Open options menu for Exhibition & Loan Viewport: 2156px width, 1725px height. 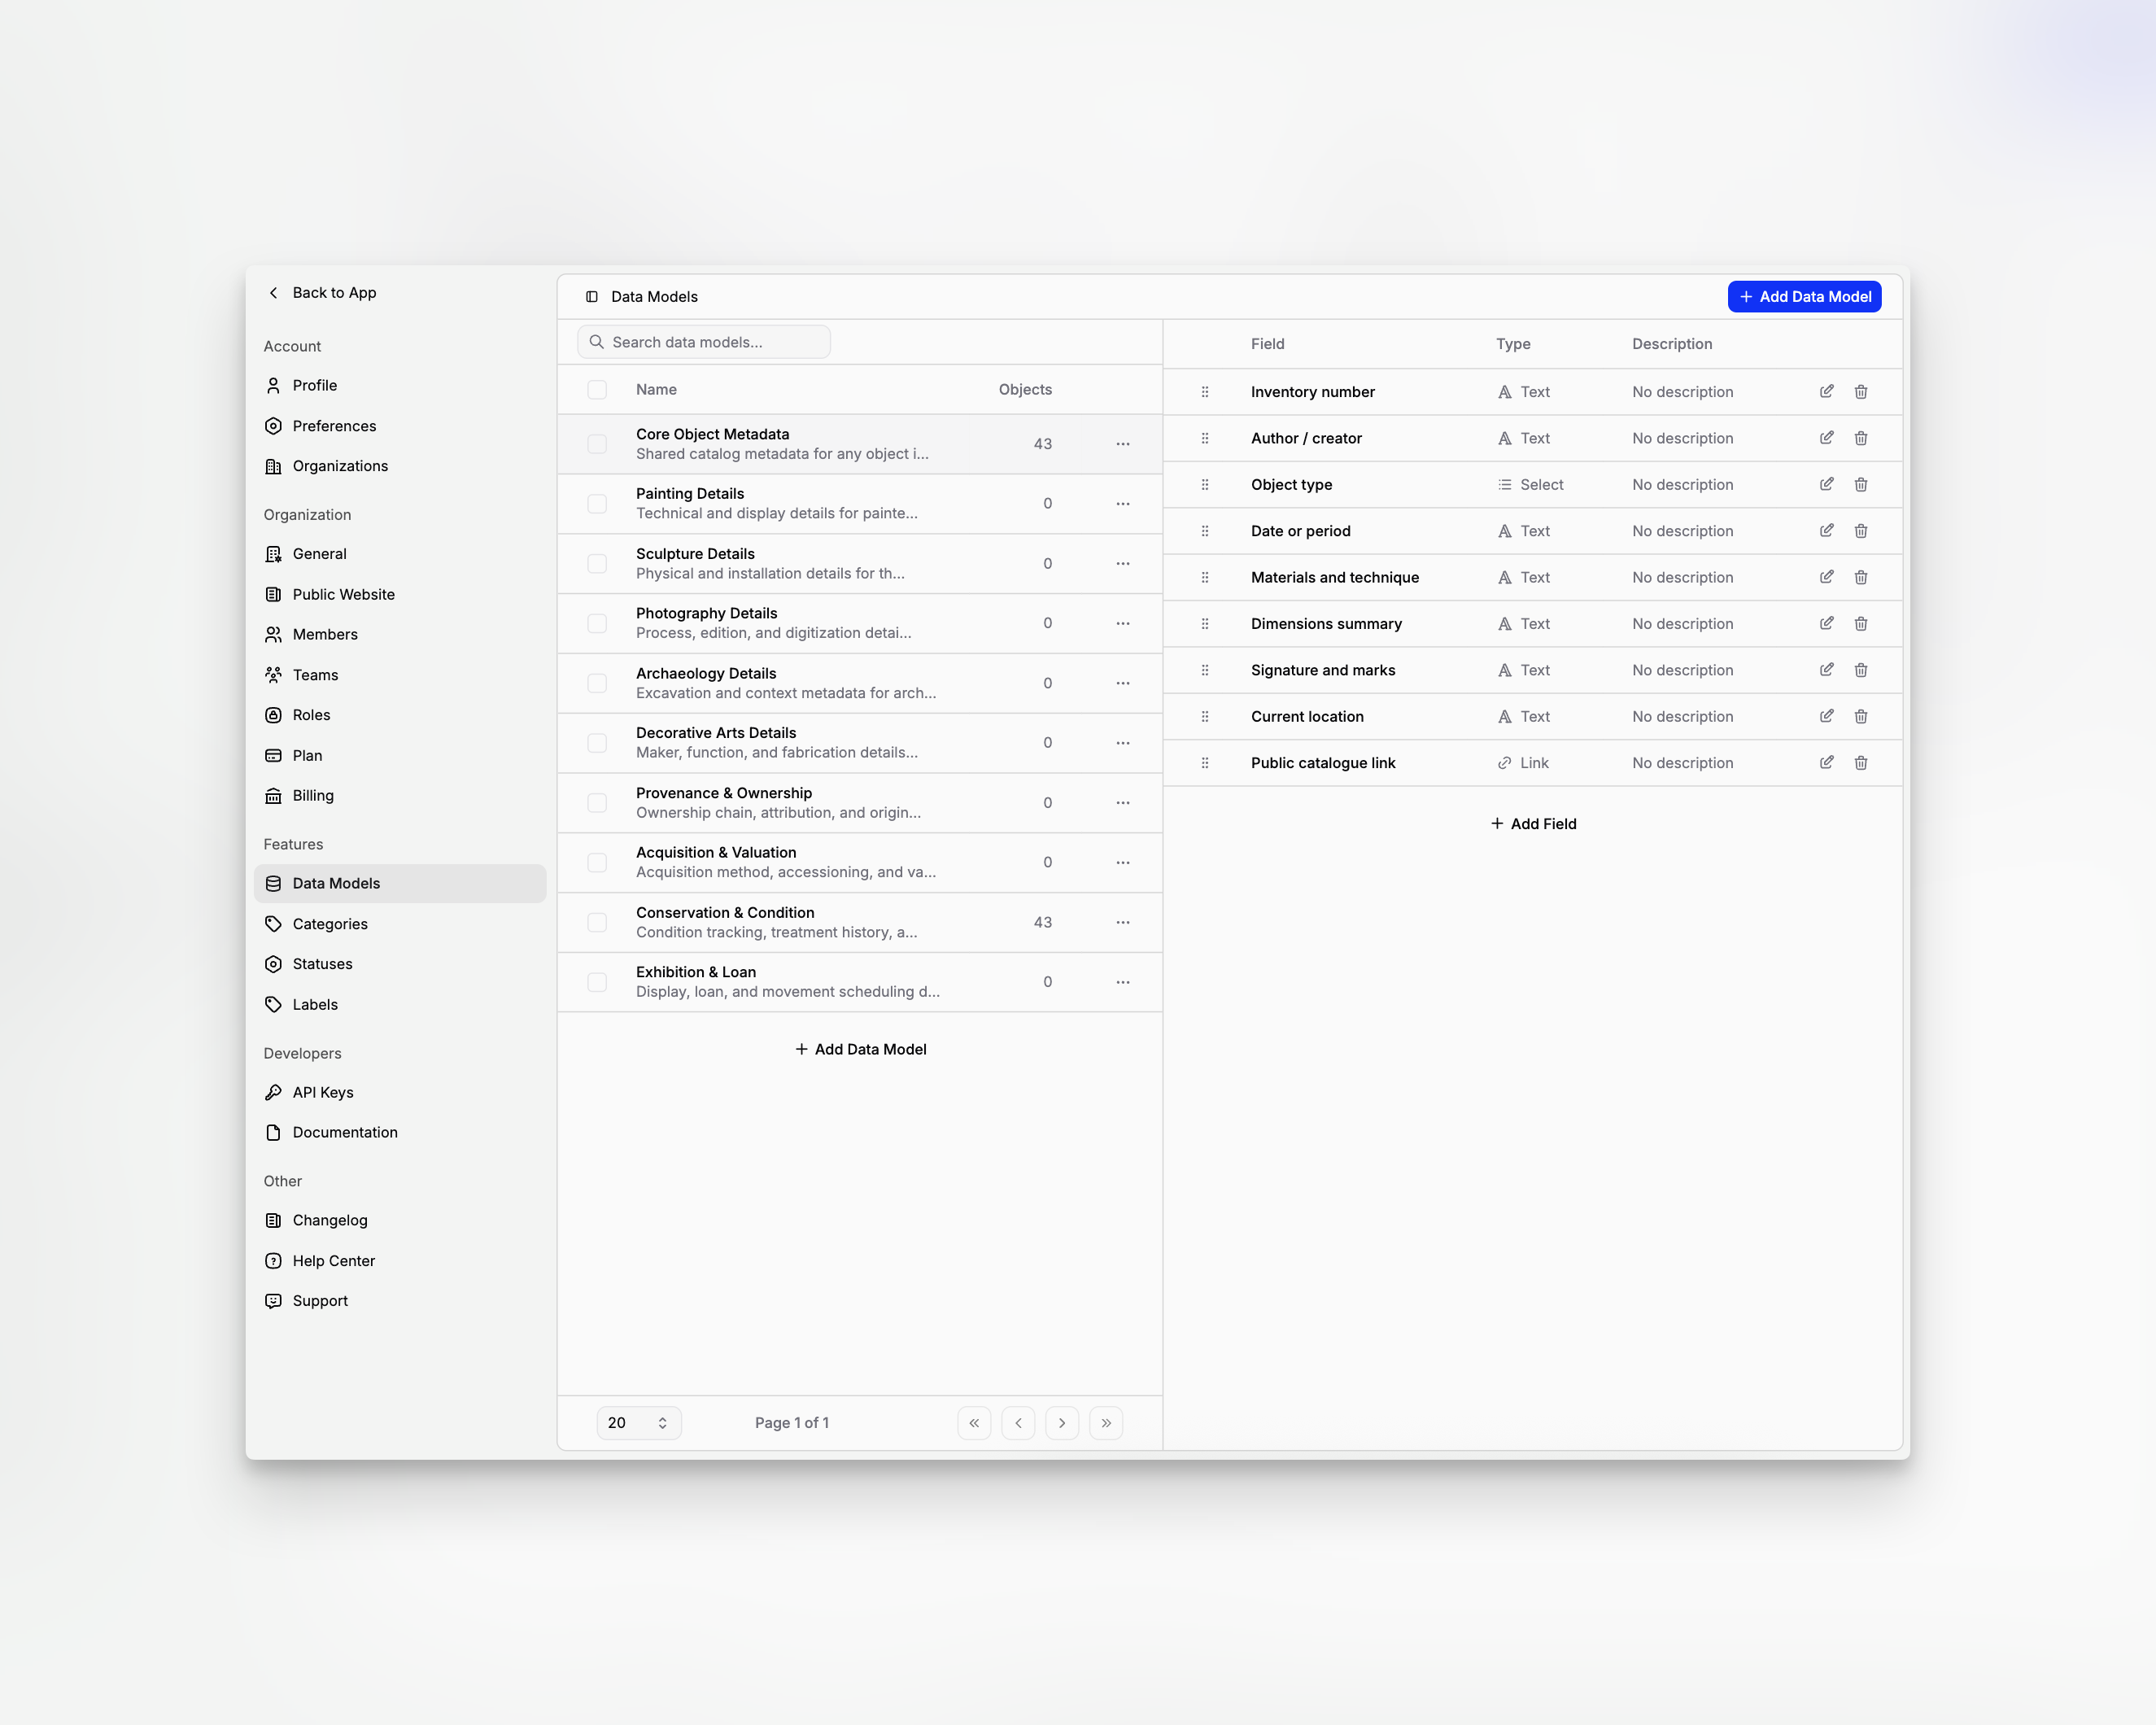tap(1122, 982)
